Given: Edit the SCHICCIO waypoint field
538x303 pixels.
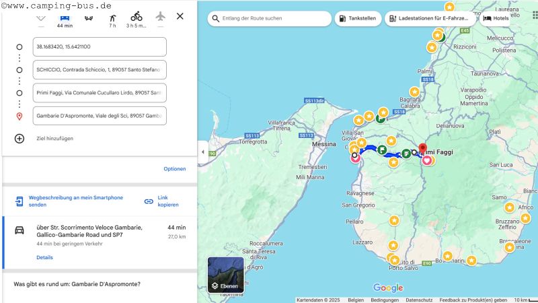Looking at the screenshot, I should 100,70.
